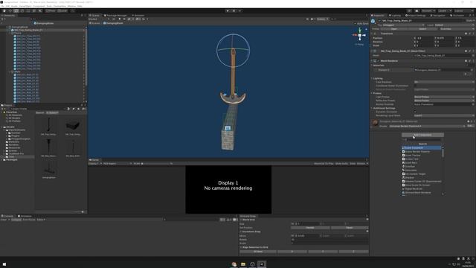
Task: Click the Pause button
Action: [234, 10]
